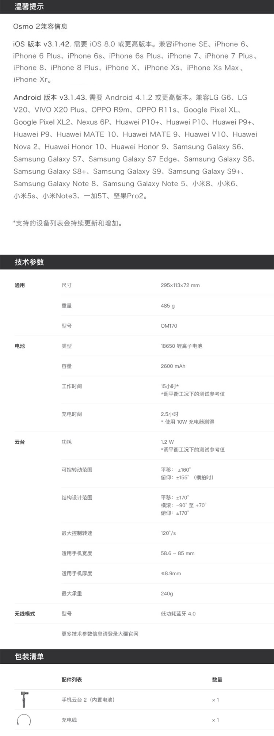Click the Osmo 2兼容信息 heading

[x=40, y=26]
